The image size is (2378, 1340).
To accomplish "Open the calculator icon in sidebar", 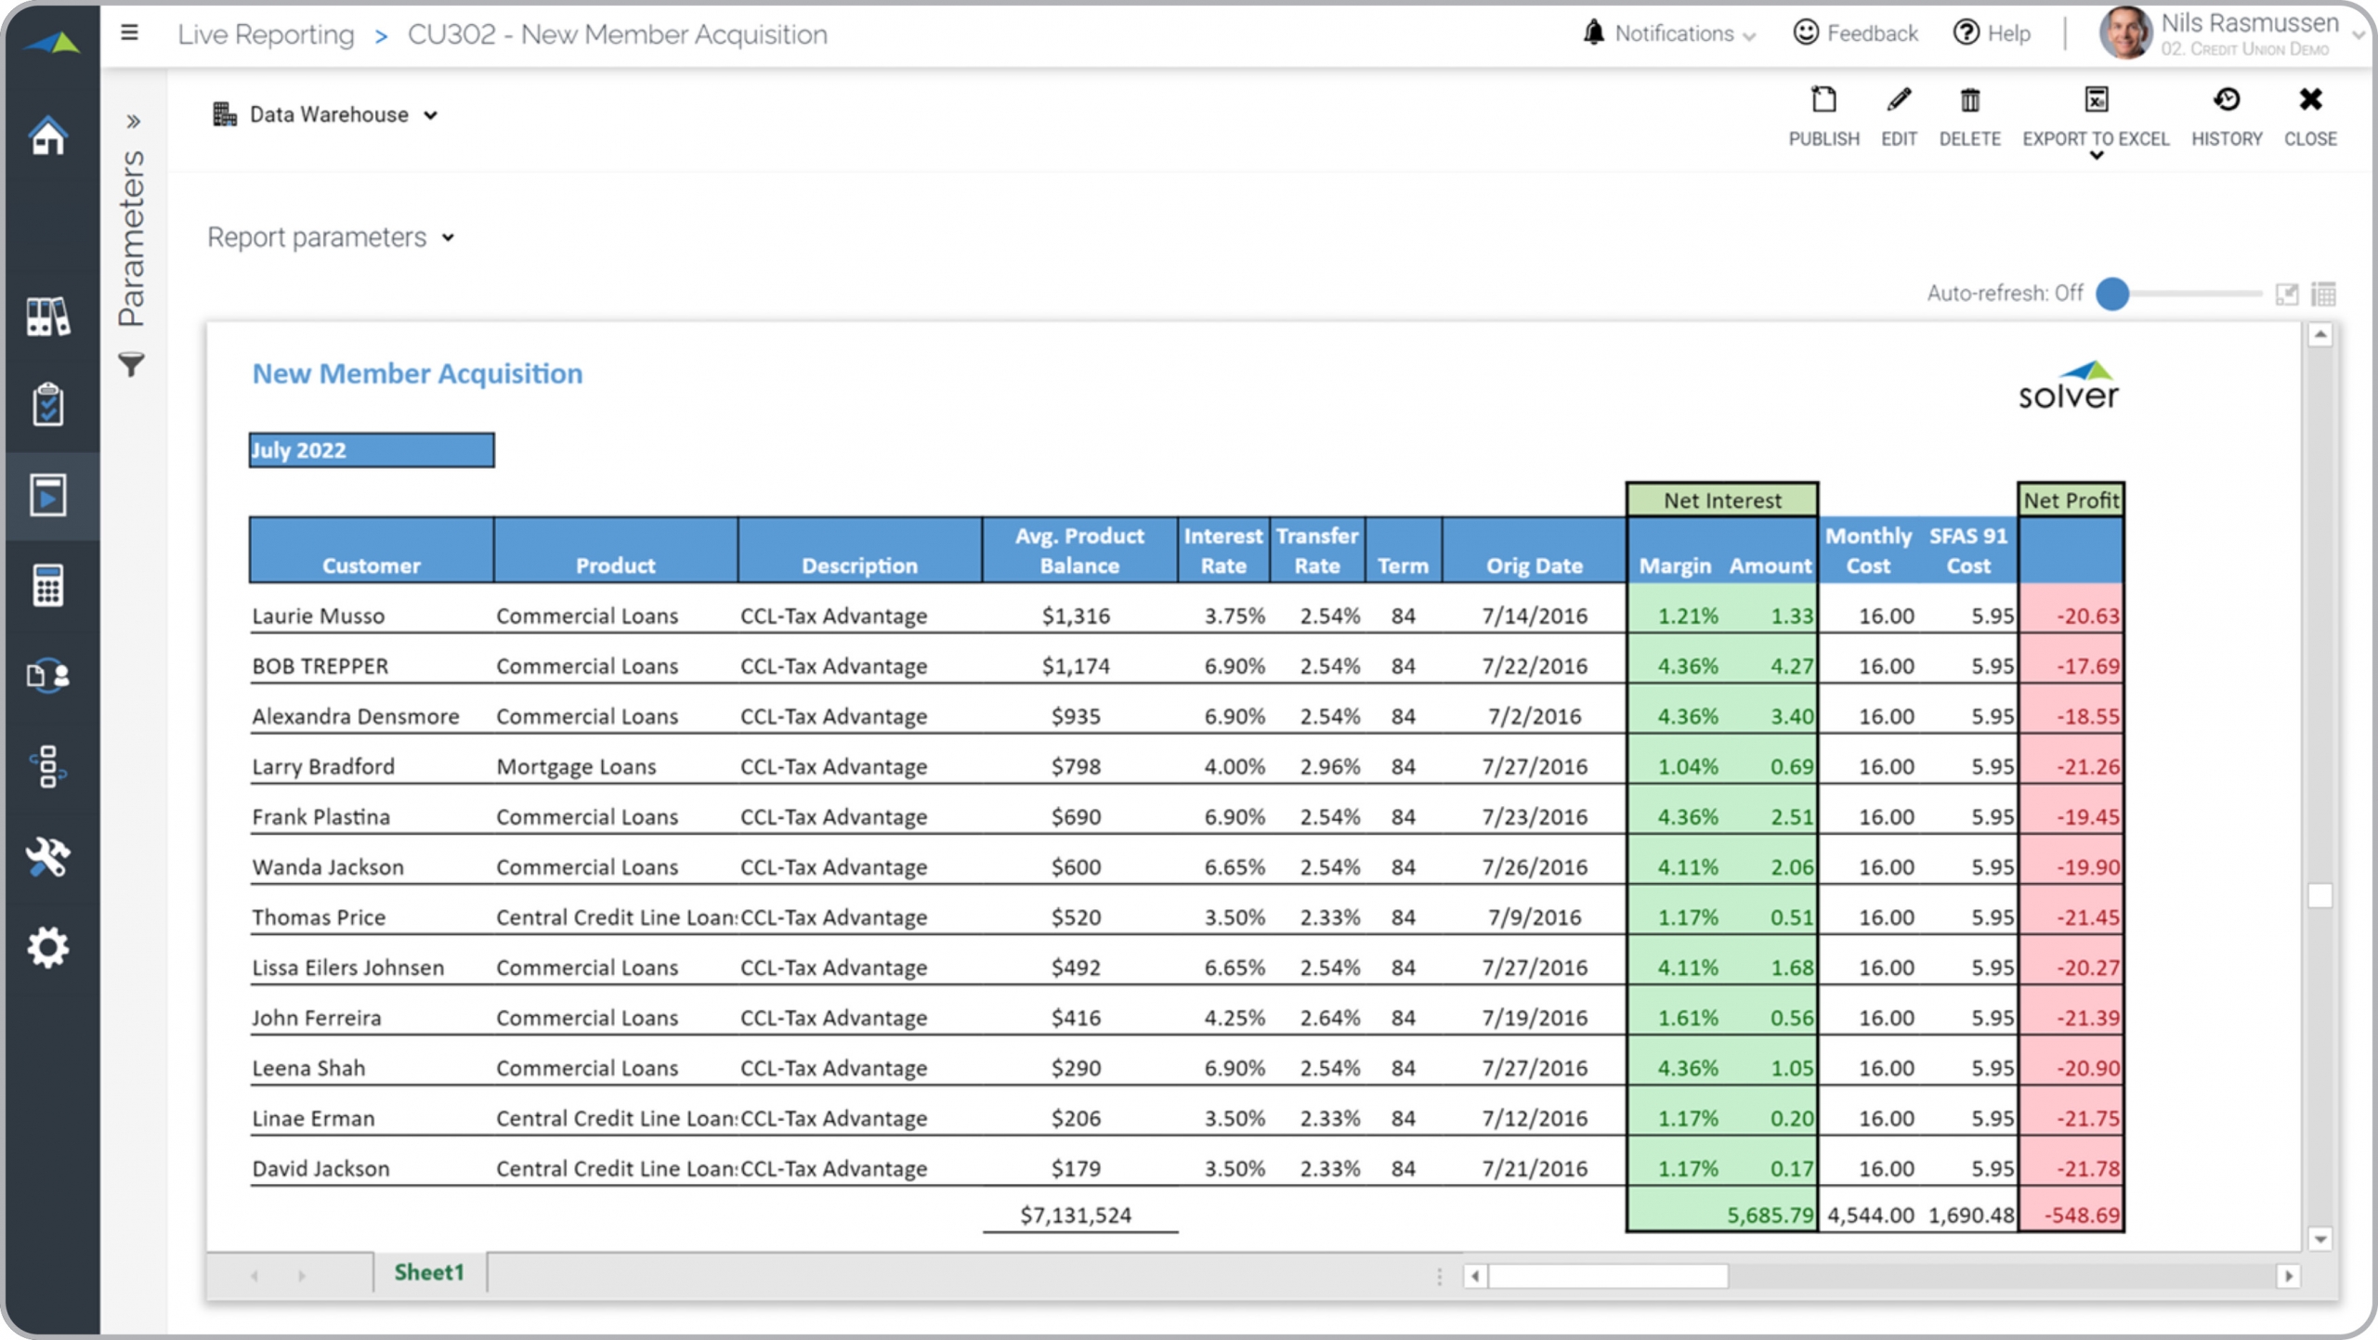I will pyautogui.click(x=48, y=585).
